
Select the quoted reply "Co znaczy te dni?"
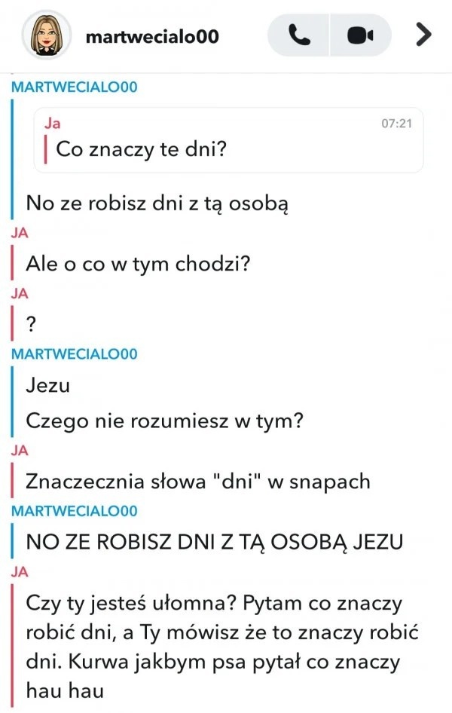(x=141, y=149)
